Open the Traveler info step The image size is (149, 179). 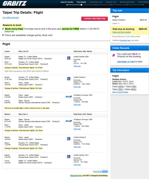point(111,2)
